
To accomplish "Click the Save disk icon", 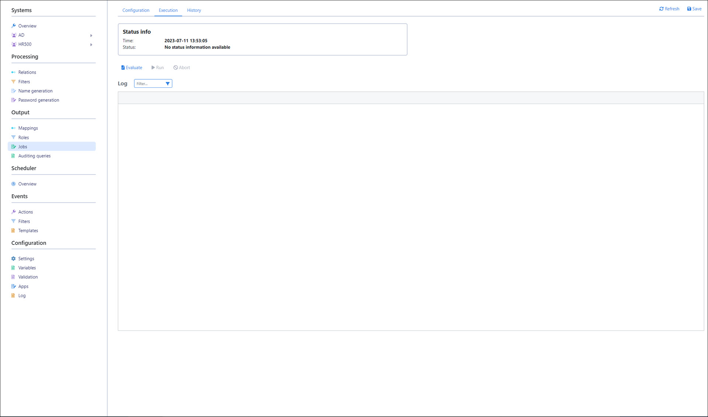I will tap(689, 9).
